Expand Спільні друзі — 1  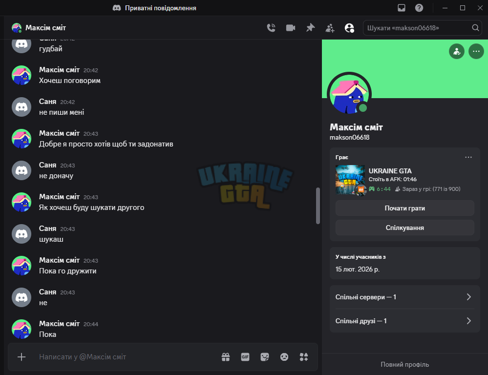point(404,321)
